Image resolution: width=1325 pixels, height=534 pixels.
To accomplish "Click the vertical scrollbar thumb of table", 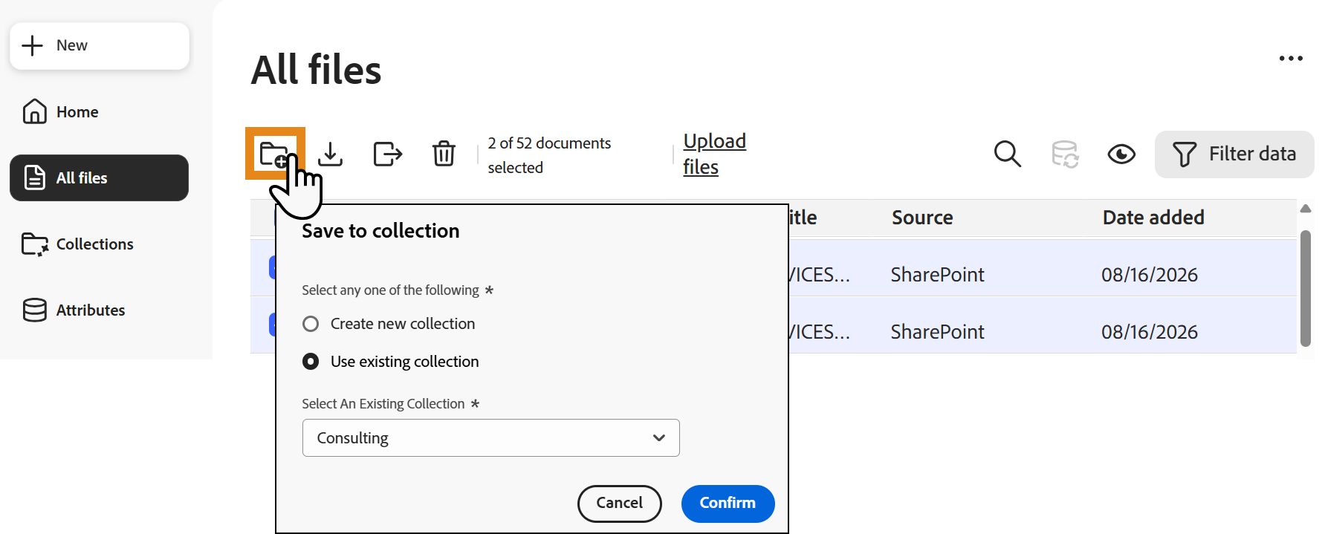I will [1306, 288].
